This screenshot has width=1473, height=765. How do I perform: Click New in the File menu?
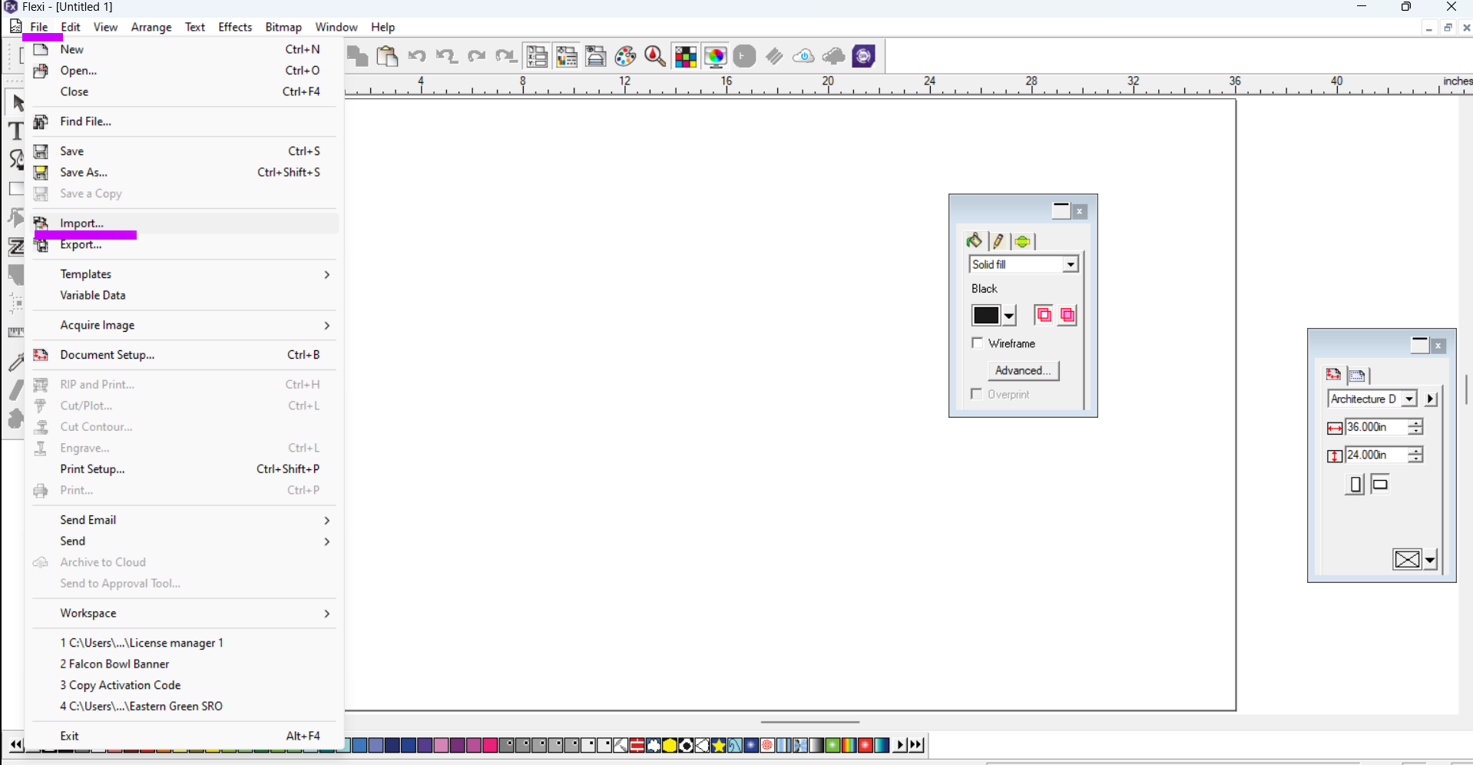183,49
